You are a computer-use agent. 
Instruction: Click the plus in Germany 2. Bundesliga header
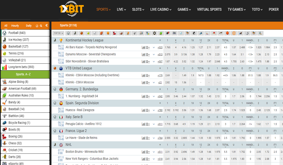[160, 89]
